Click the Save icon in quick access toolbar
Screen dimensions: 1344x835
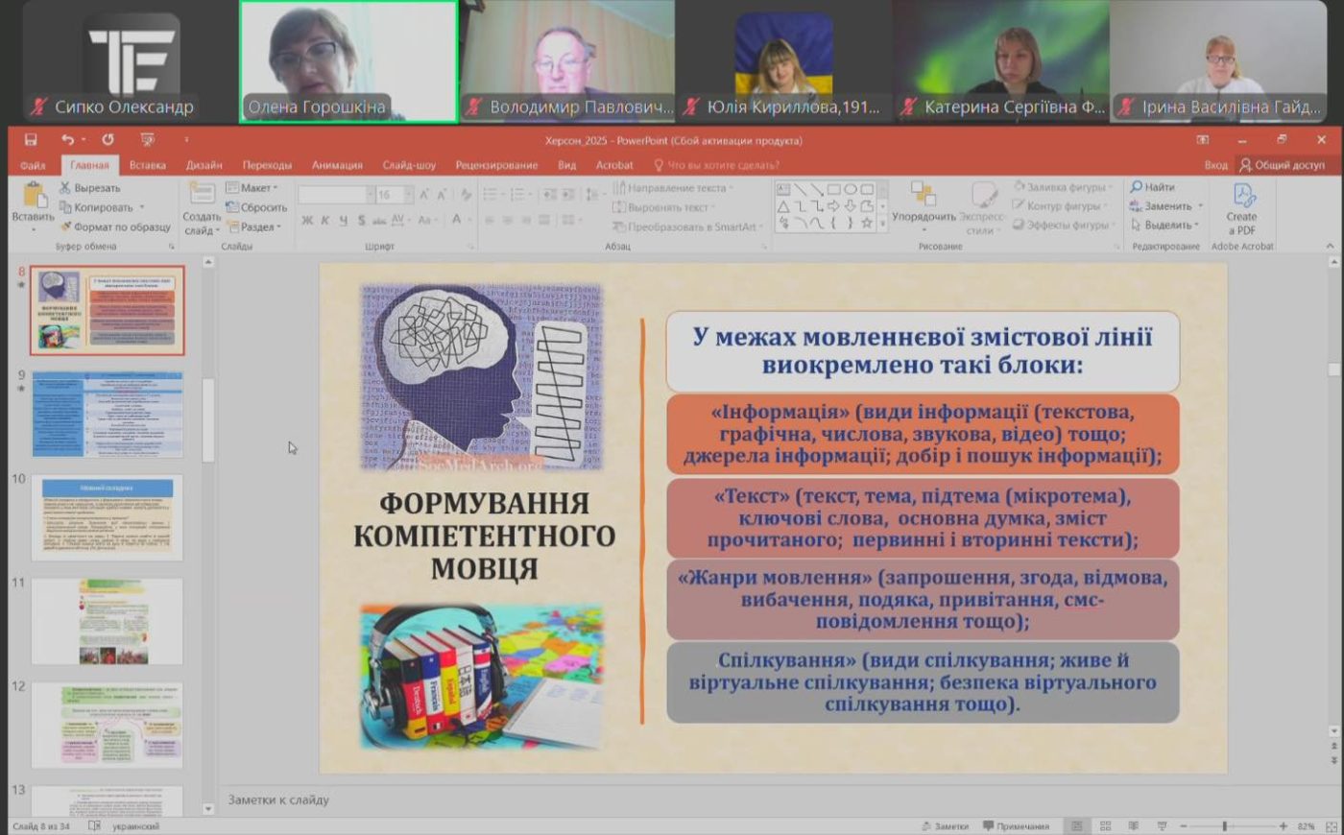pyautogui.click(x=31, y=140)
